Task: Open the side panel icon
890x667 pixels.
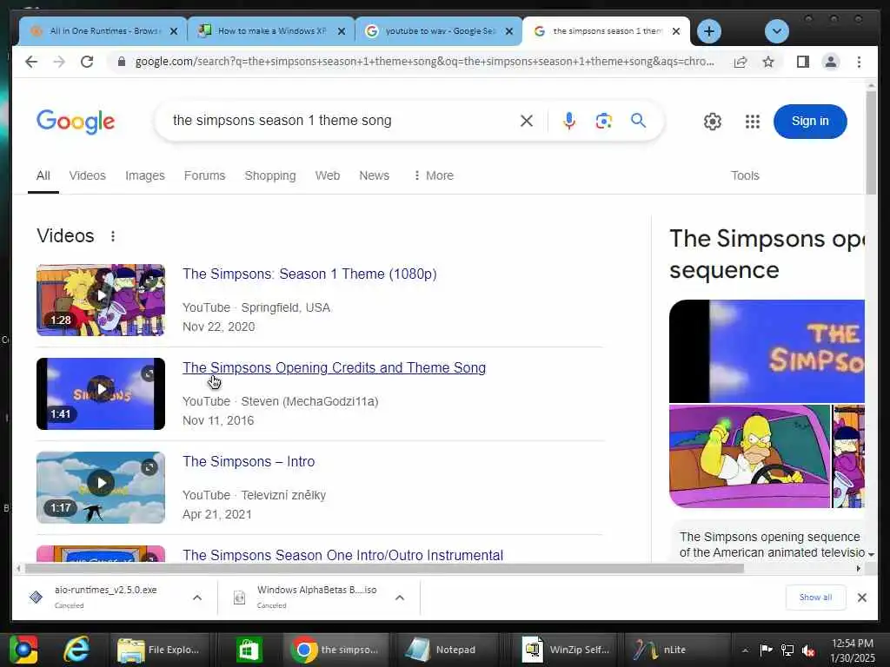Action: point(802,62)
